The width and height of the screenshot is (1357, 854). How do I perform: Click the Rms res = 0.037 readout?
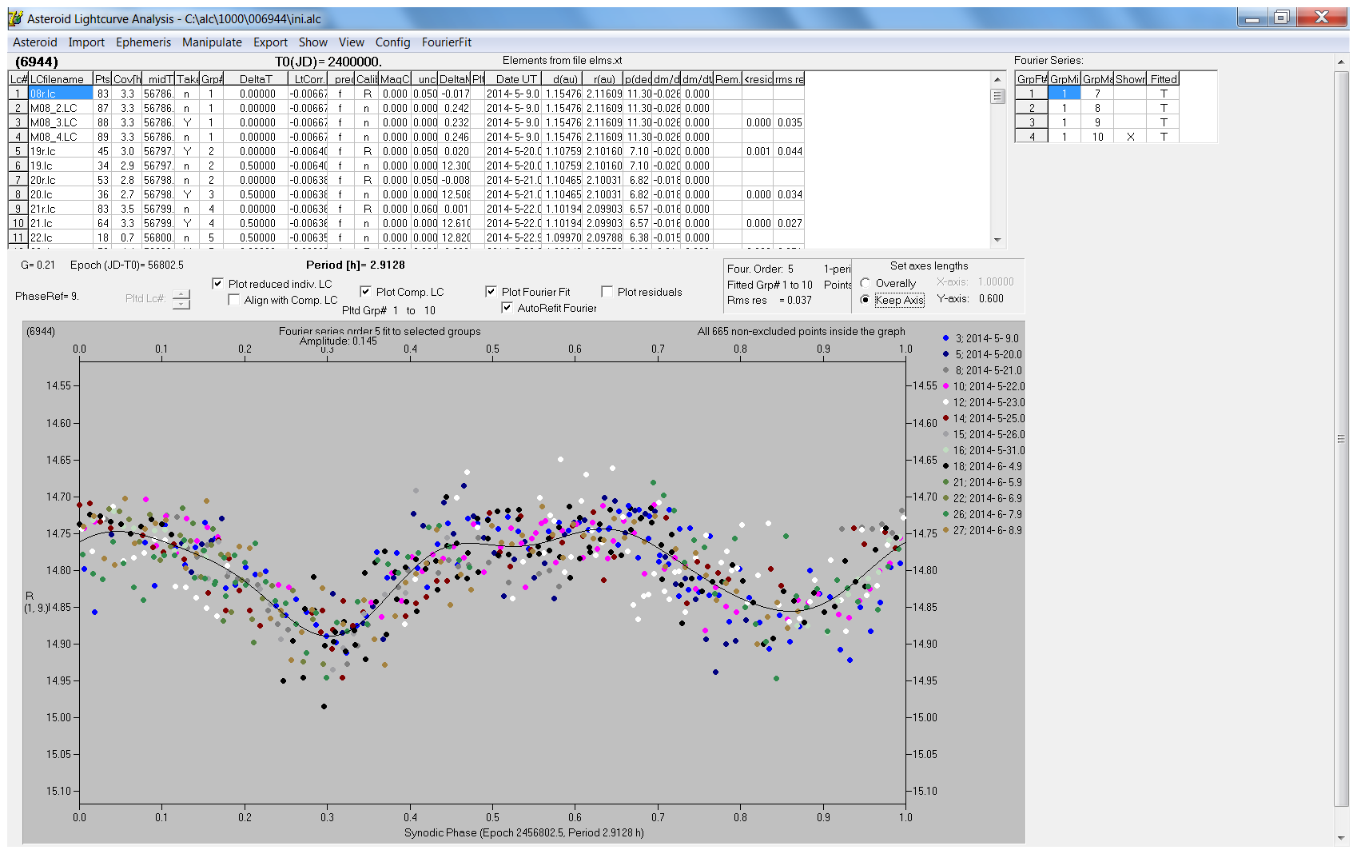click(x=769, y=301)
